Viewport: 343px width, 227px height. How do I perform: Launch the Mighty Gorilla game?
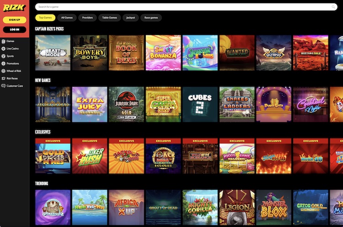[200, 207]
